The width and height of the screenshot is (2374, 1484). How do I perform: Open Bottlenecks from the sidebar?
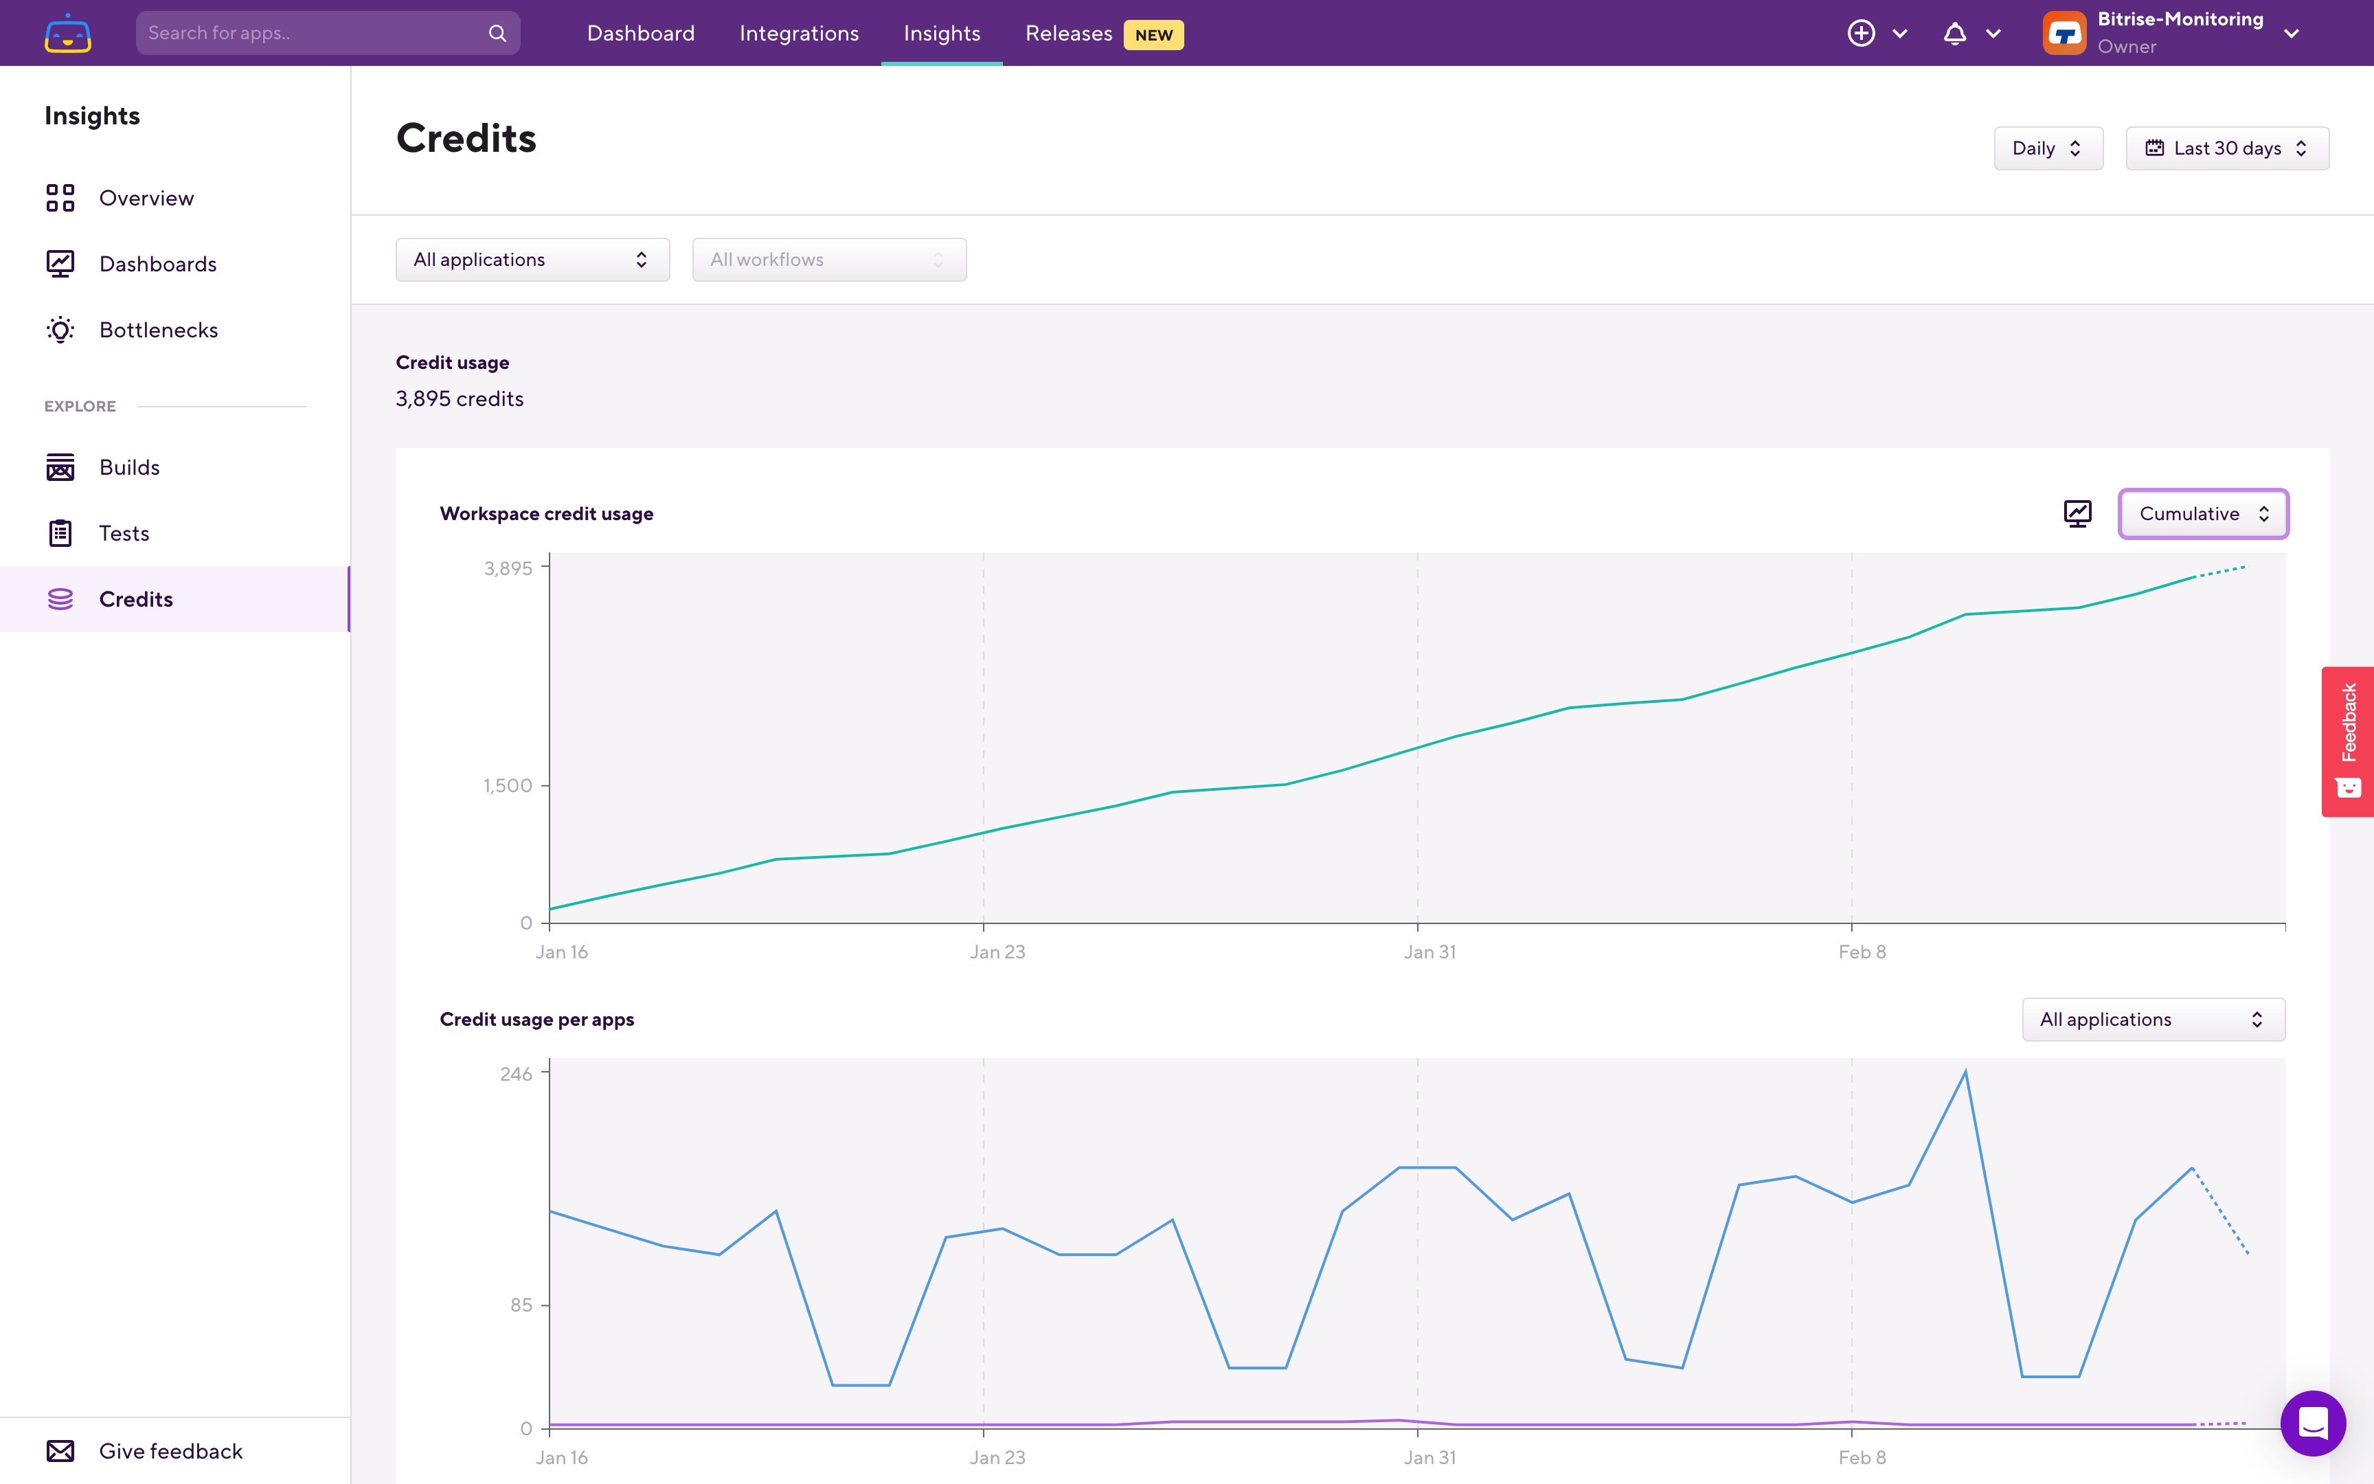click(x=158, y=330)
